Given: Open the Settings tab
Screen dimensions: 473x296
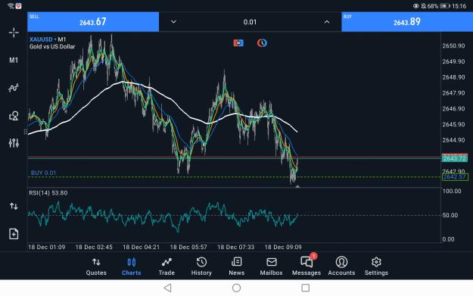Looking at the screenshot, I should [376, 266].
